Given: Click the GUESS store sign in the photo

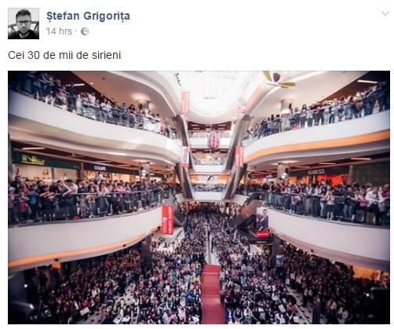Looking at the screenshot, I should (316, 172).
